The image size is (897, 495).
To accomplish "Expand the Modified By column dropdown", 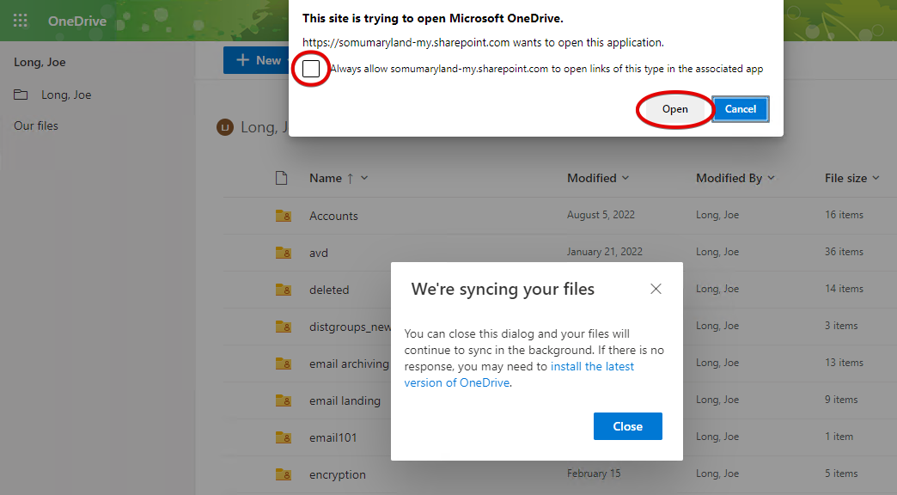I will pos(771,178).
